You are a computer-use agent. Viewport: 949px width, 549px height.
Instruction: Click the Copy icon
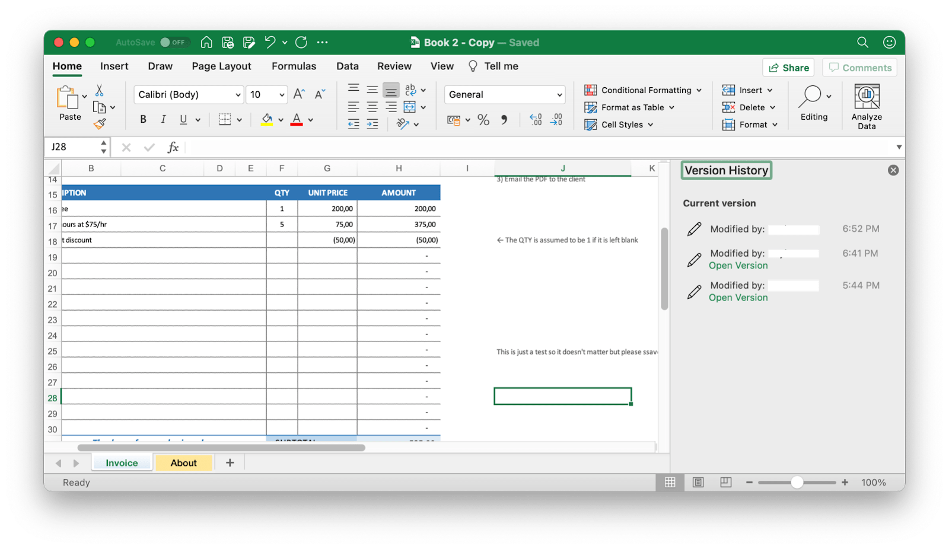tap(99, 107)
